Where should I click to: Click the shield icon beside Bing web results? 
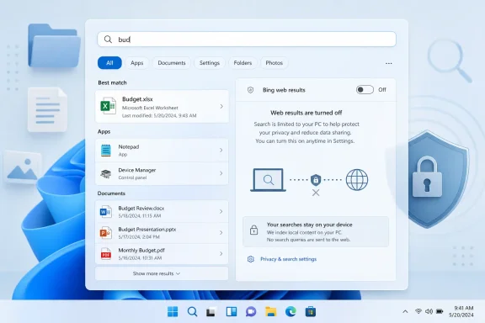point(251,90)
